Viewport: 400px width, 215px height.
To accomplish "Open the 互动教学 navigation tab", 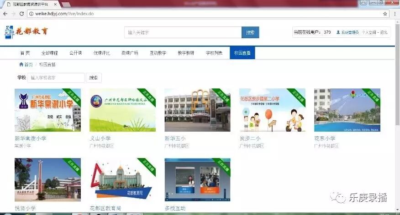I will point(158,53).
